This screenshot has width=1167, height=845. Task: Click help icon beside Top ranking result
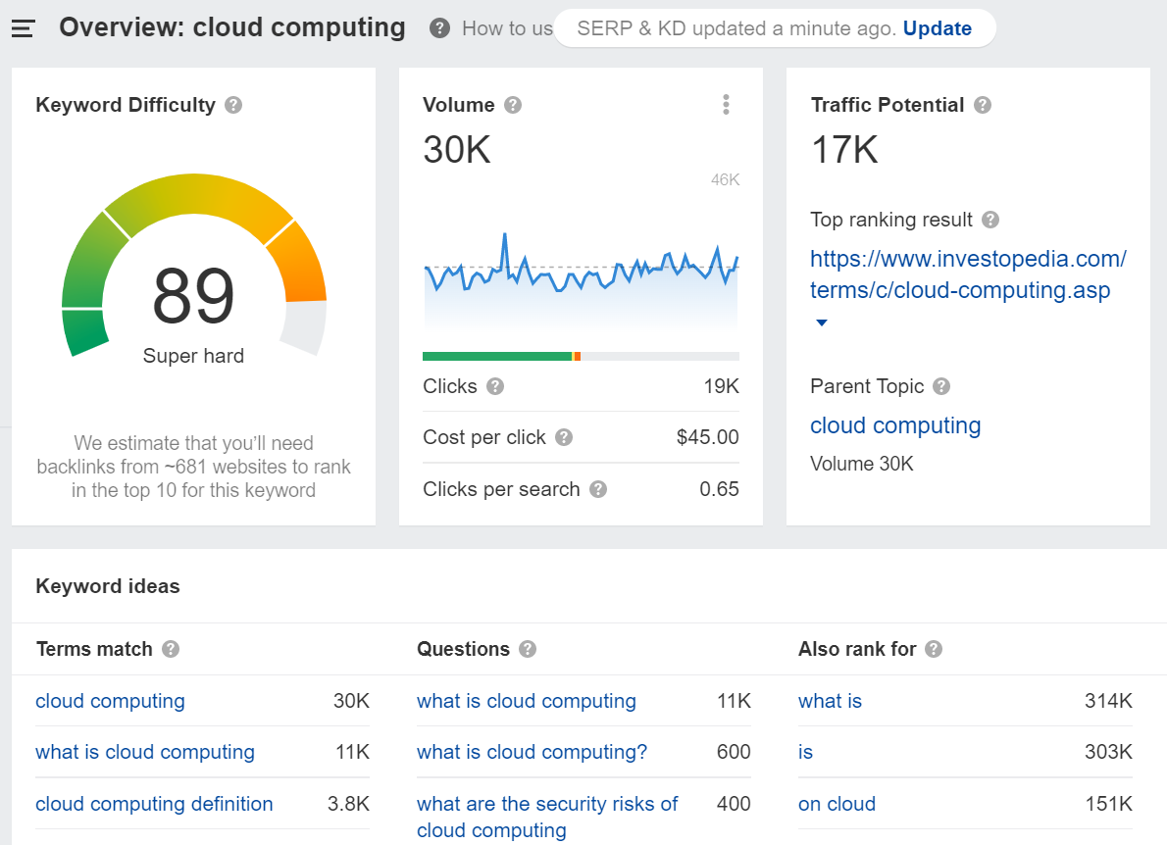(990, 220)
